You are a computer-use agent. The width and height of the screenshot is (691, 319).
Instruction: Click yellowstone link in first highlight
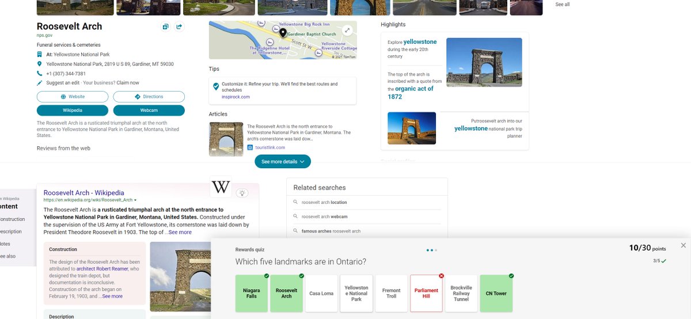420,42
